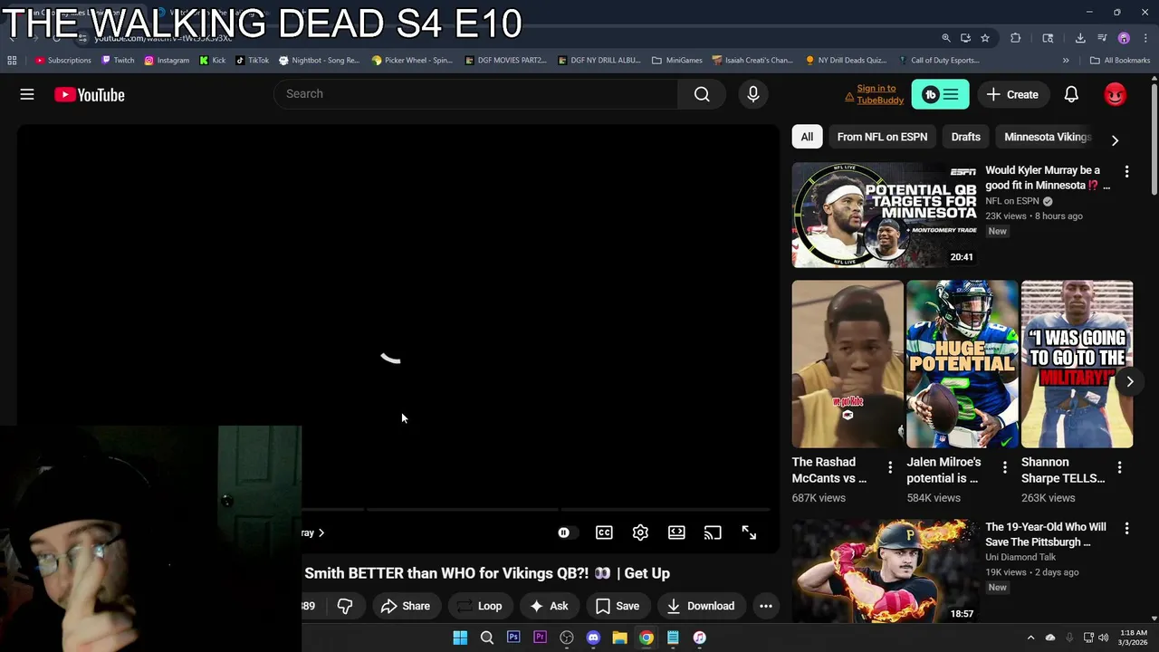Click the Create button
This screenshot has height=652, width=1159.
click(x=1013, y=94)
